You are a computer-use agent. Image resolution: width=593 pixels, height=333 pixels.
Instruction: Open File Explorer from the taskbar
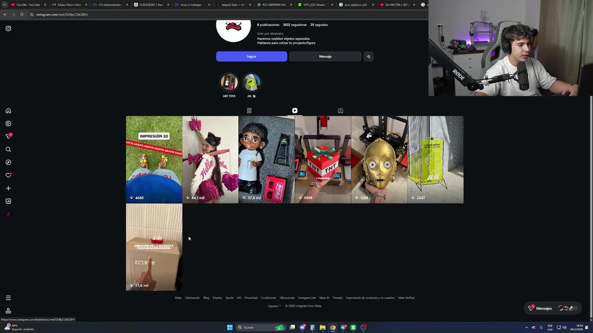click(322, 327)
